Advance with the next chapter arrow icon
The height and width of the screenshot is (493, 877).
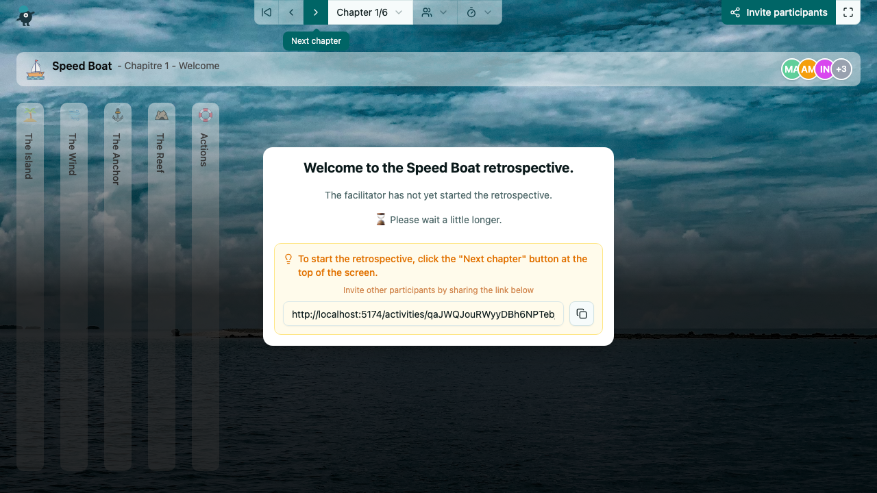coord(315,12)
